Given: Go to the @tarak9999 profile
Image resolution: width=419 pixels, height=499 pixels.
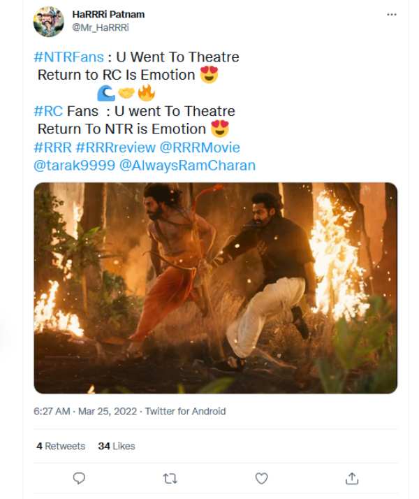Looking at the screenshot, I should click(x=74, y=166).
